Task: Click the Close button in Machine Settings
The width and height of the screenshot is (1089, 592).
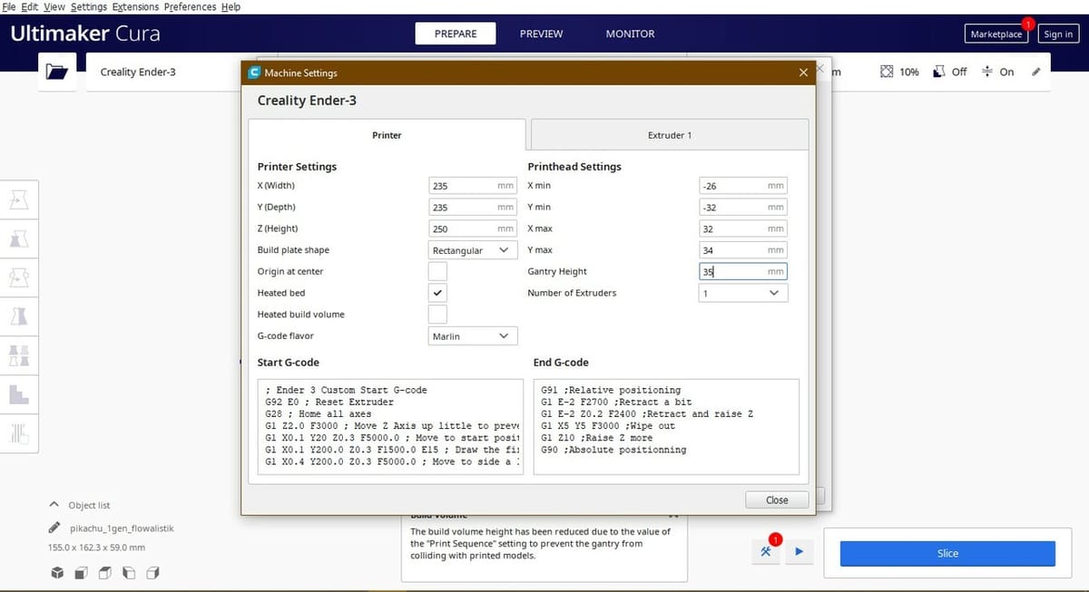Action: point(776,500)
